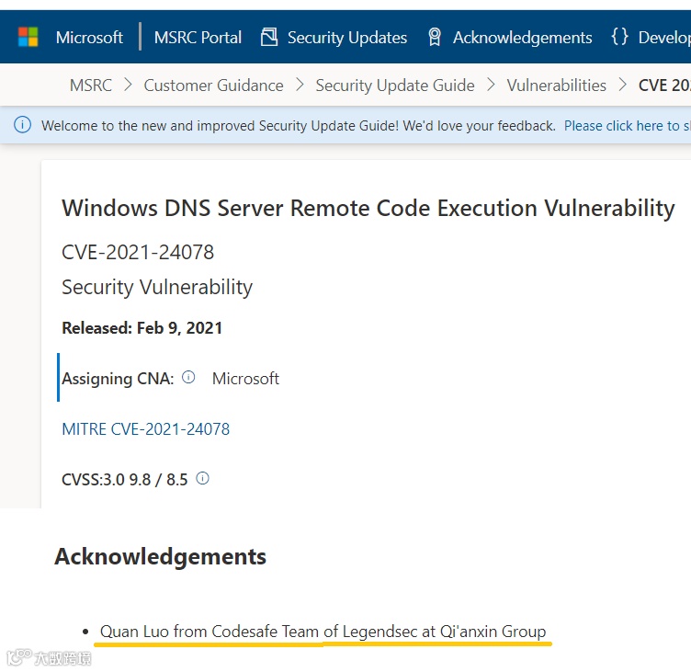
Task: Click the 'Please click here' feedback link
Action: (625, 126)
